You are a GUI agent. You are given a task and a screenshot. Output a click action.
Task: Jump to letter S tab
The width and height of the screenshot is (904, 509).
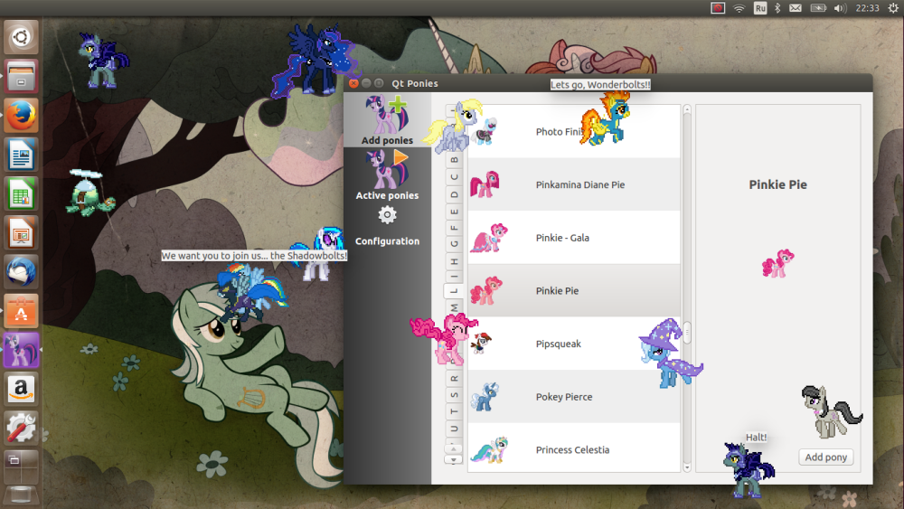(455, 395)
